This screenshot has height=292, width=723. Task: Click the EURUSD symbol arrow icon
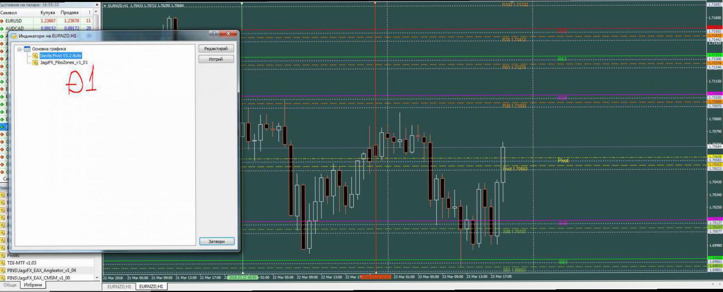click(x=2, y=21)
